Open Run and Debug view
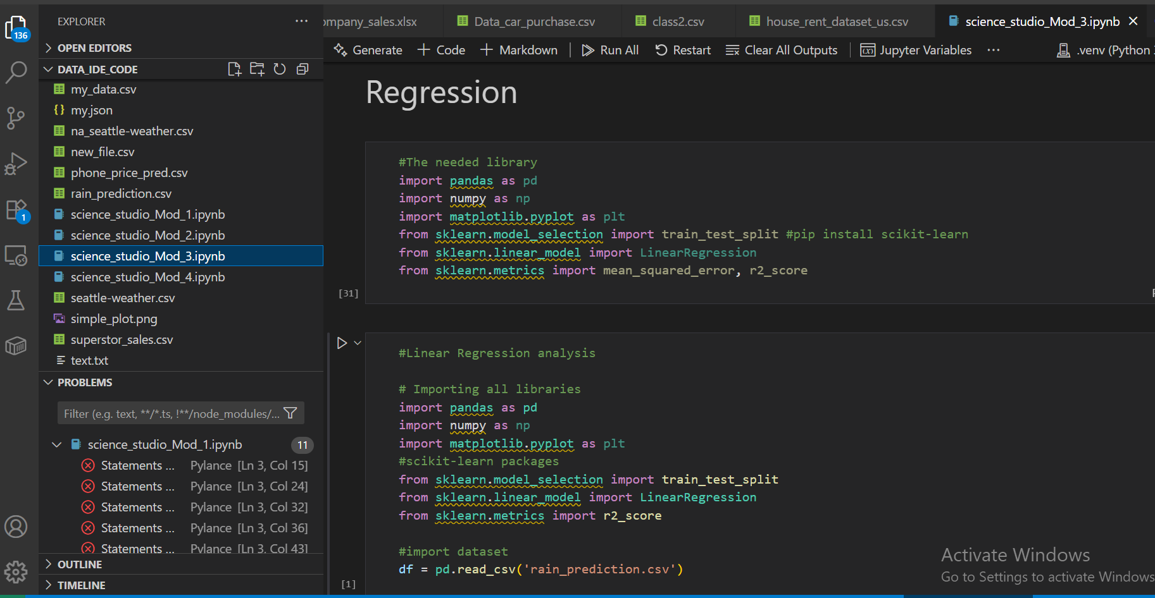1155x598 pixels. tap(16, 164)
